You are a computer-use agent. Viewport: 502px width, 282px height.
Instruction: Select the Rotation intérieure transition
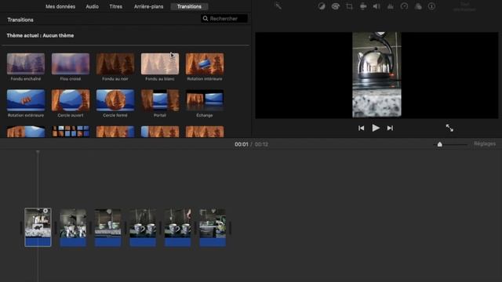(205, 63)
